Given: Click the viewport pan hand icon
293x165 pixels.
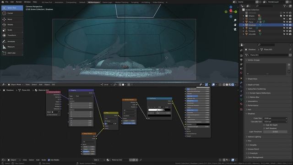Looking at the screenshot, I should click(235, 25).
